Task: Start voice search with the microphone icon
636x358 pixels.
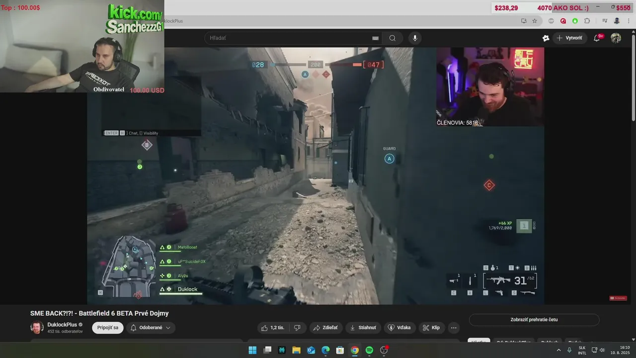Action: pyautogui.click(x=415, y=38)
